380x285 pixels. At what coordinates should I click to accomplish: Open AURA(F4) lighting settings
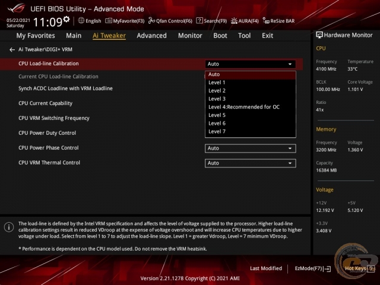245,21
